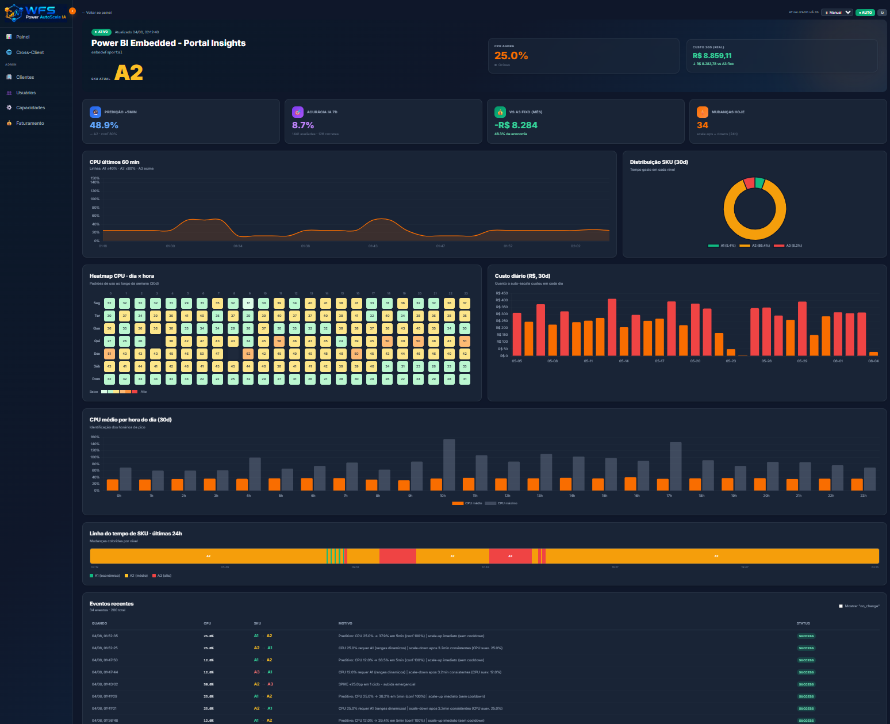Click the SKU distribution donut chart

[755, 209]
